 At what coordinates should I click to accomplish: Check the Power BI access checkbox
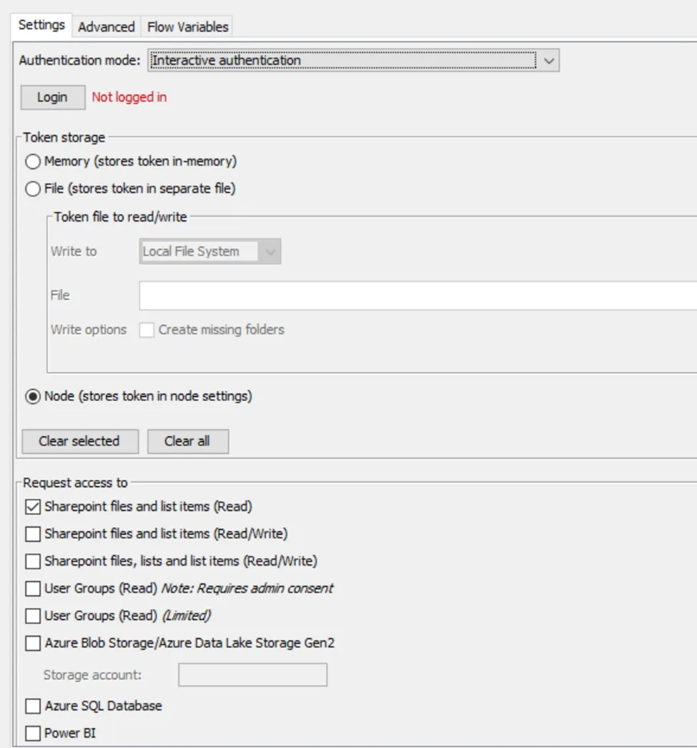pyautogui.click(x=33, y=734)
